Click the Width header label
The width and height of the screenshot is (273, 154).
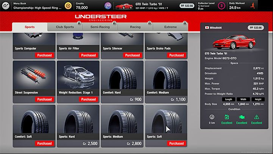point(243,99)
